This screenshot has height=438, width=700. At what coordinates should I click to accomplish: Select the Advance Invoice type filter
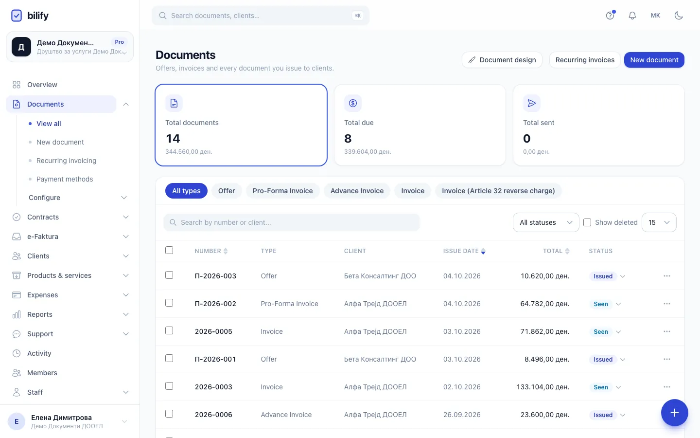tap(357, 191)
